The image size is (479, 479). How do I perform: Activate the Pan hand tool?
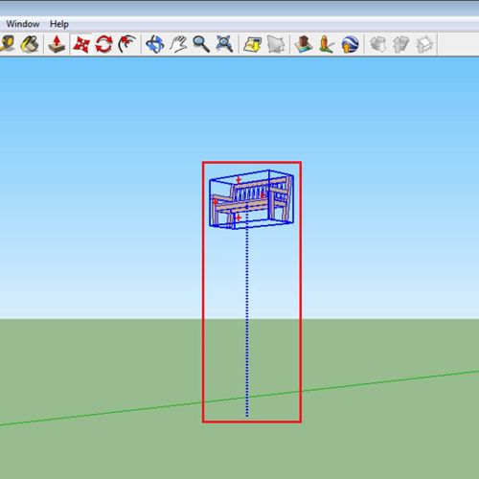tap(178, 44)
